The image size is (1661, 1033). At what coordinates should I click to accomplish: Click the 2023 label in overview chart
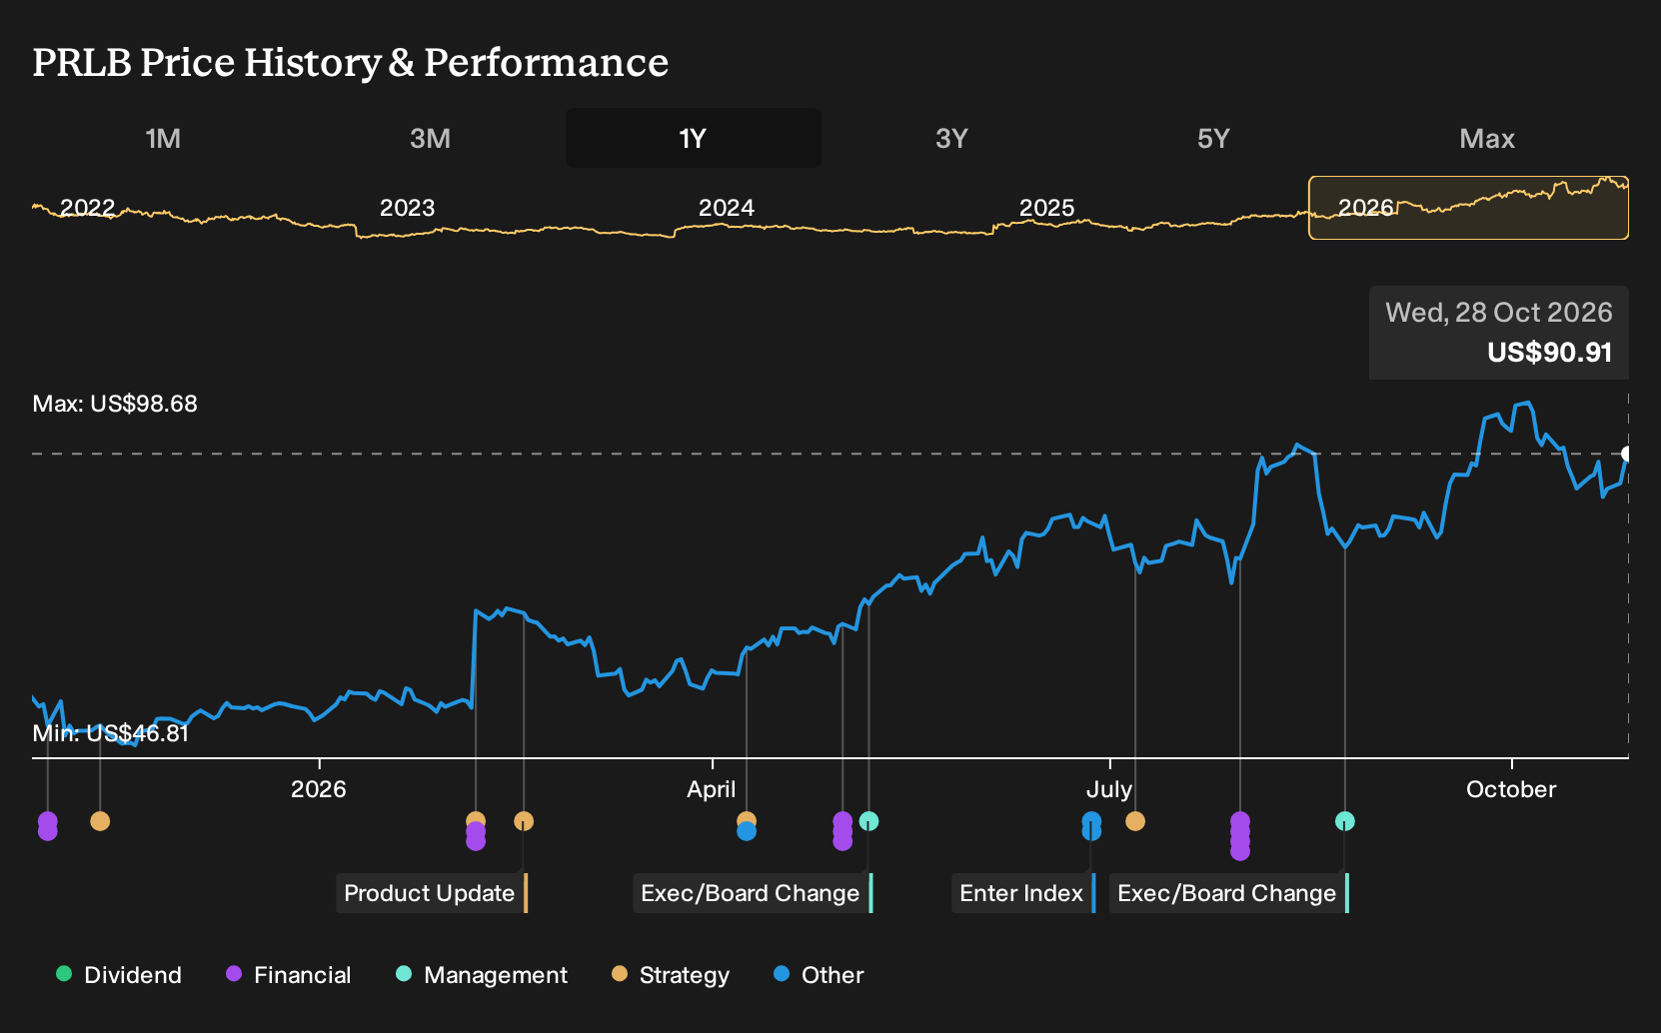click(407, 208)
